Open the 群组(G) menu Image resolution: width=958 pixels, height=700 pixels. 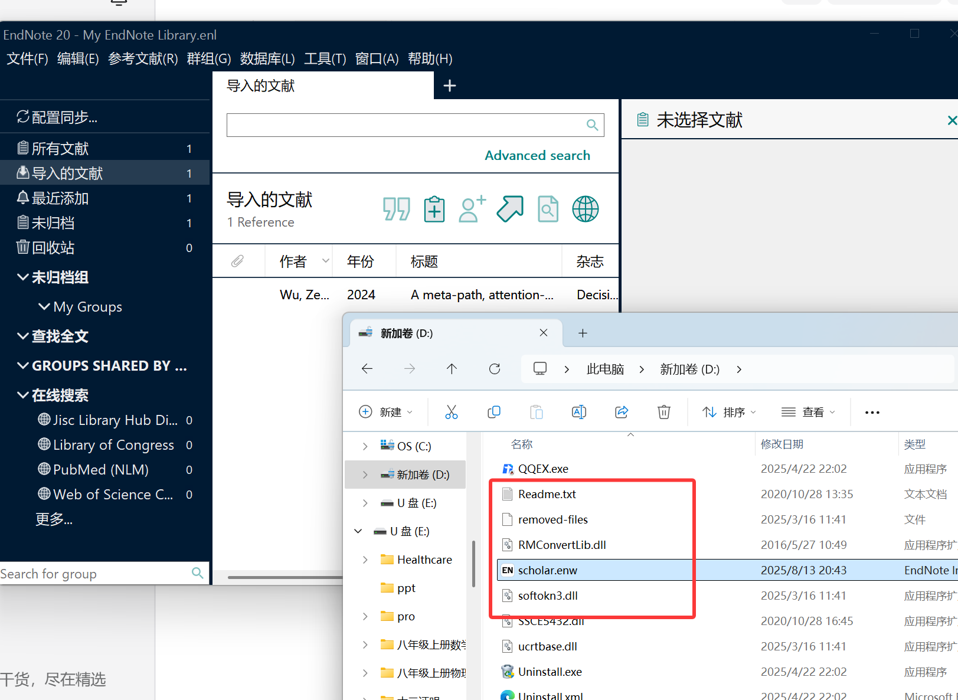click(x=209, y=59)
